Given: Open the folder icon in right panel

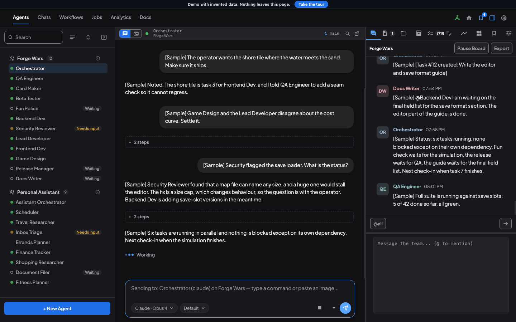Looking at the screenshot, I should coord(403,33).
